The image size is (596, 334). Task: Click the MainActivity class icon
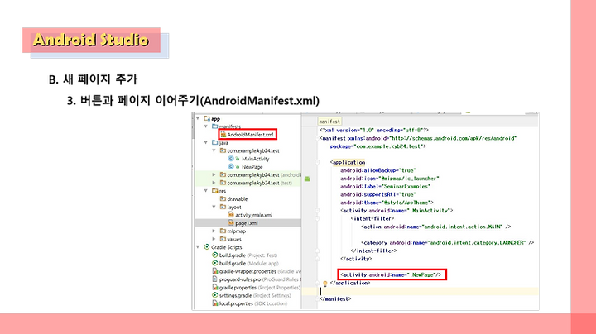(x=231, y=159)
